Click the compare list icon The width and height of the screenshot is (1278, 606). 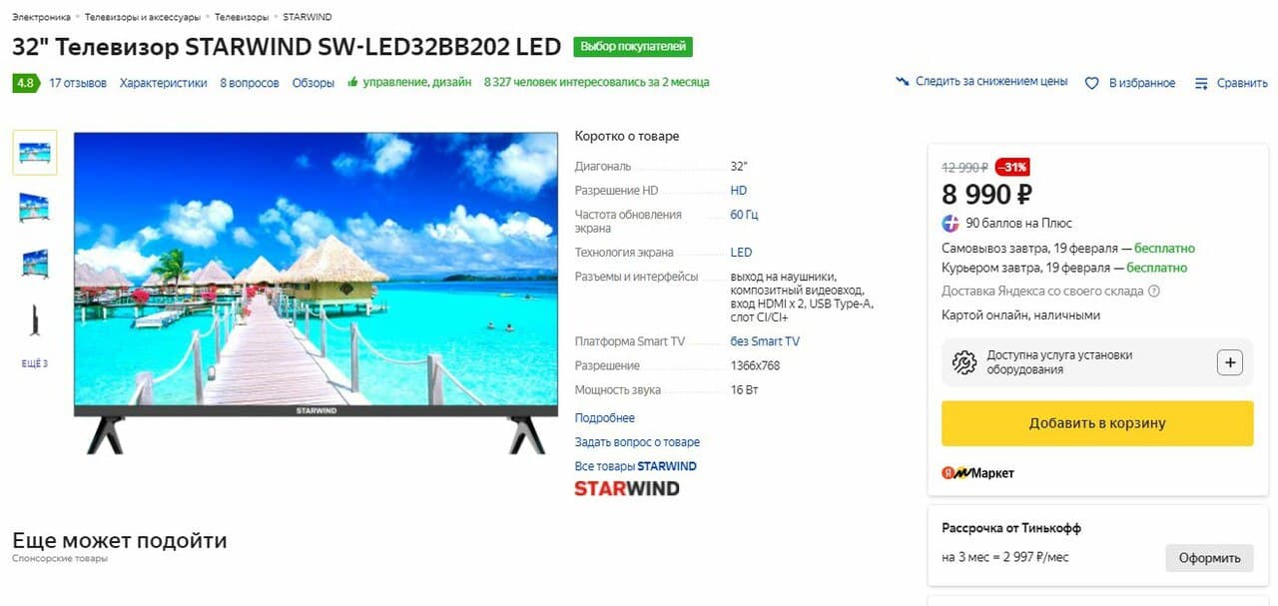coord(1201,83)
